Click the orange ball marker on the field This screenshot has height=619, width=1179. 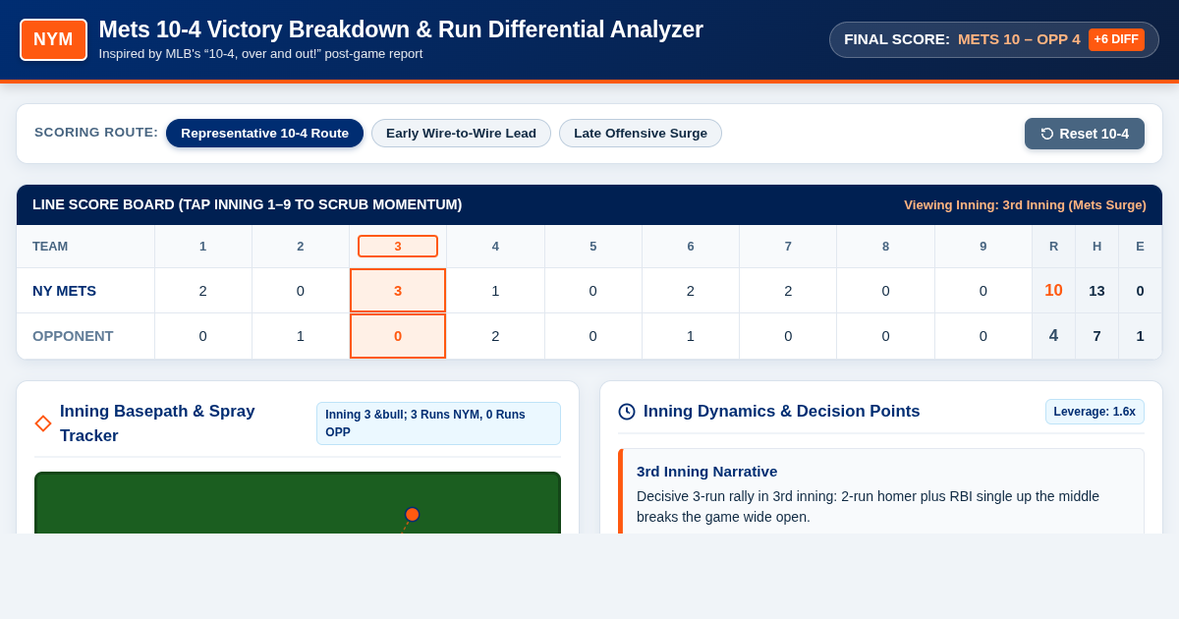[x=413, y=514]
